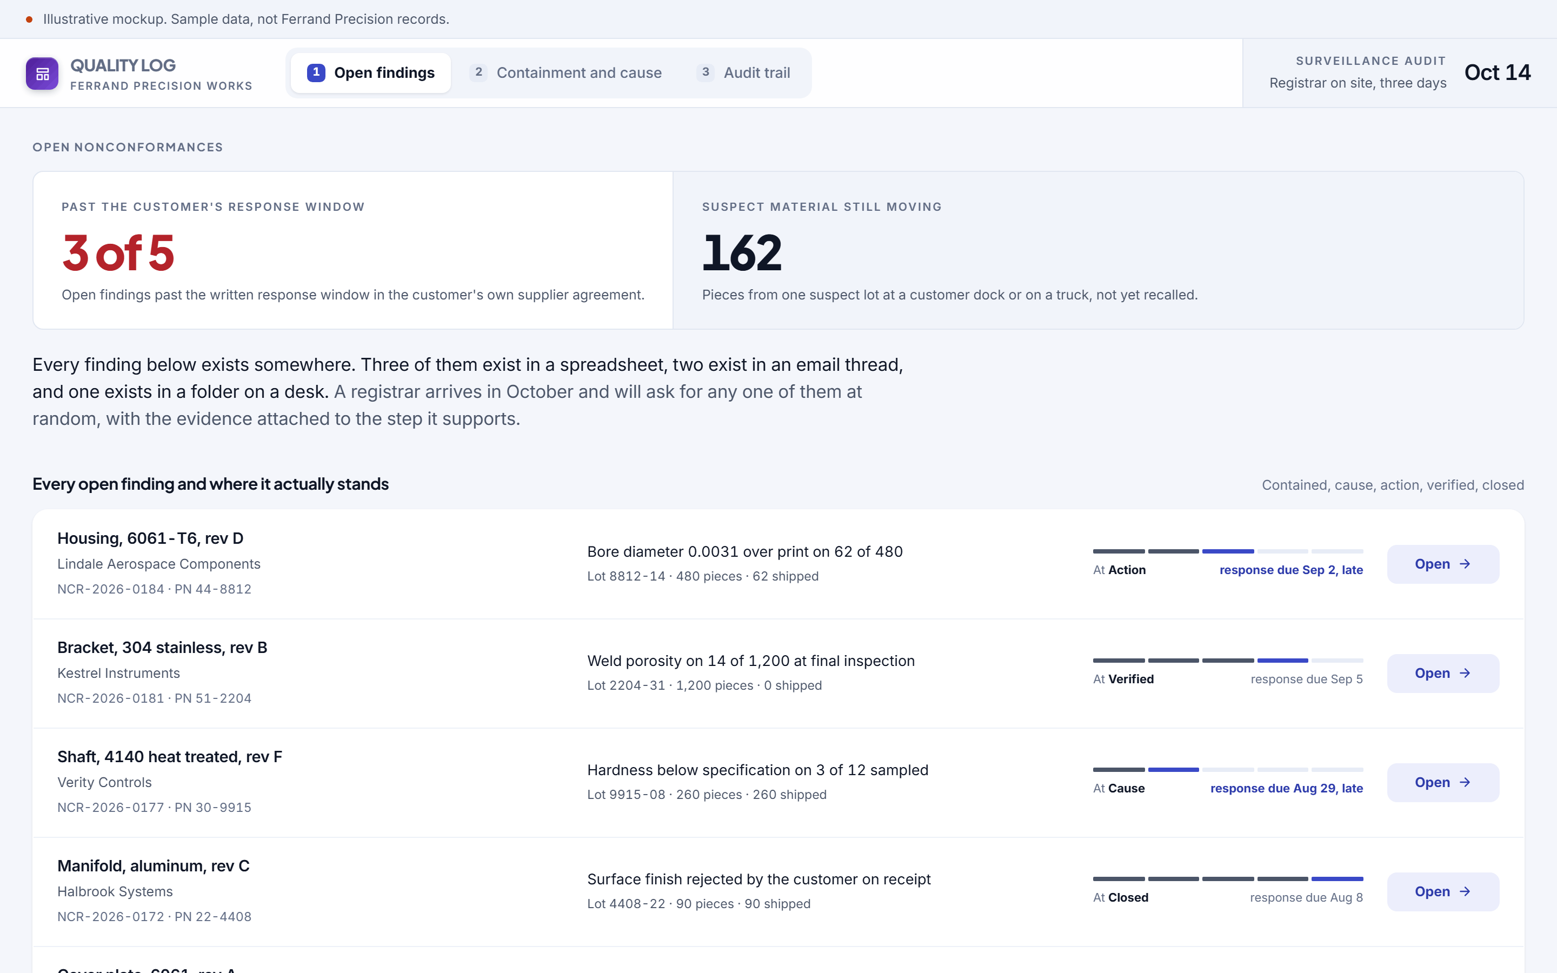Click the Manifold row progress bar
The width and height of the screenshot is (1557, 973).
(x=1228, y=879)
